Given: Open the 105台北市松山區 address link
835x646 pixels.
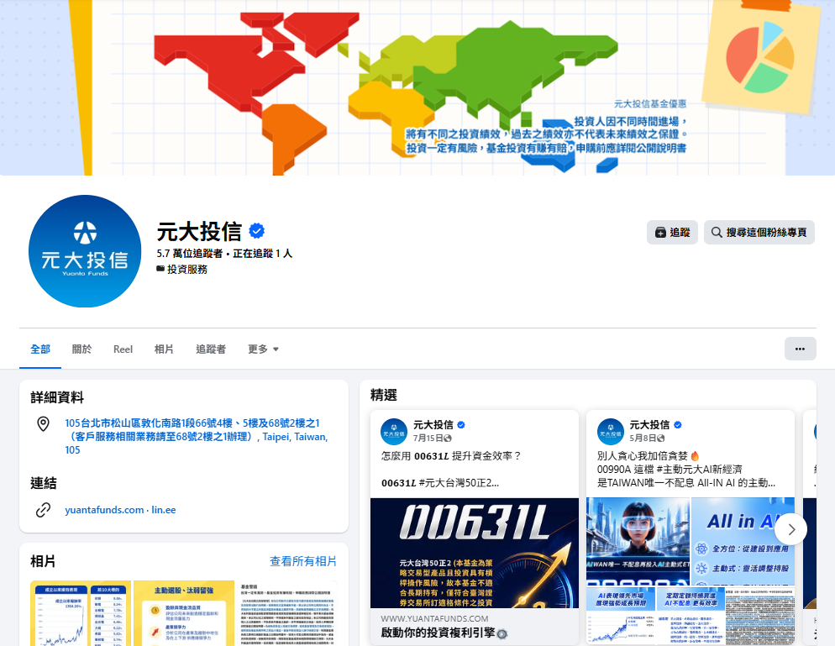Looking at the screenshot, I should coord(197,436).
